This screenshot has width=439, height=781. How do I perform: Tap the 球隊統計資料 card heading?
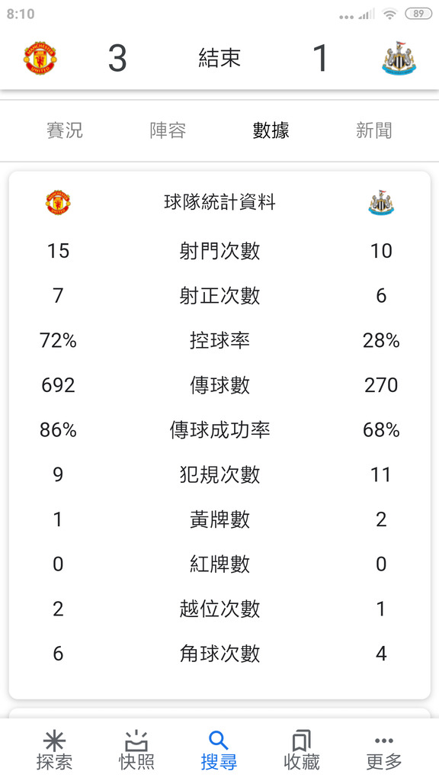coord(219,202)
